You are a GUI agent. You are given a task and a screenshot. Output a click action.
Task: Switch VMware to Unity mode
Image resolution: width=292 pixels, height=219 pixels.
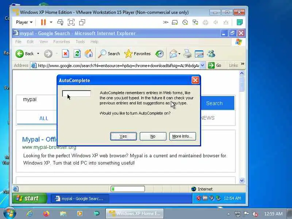pos(82,22)
